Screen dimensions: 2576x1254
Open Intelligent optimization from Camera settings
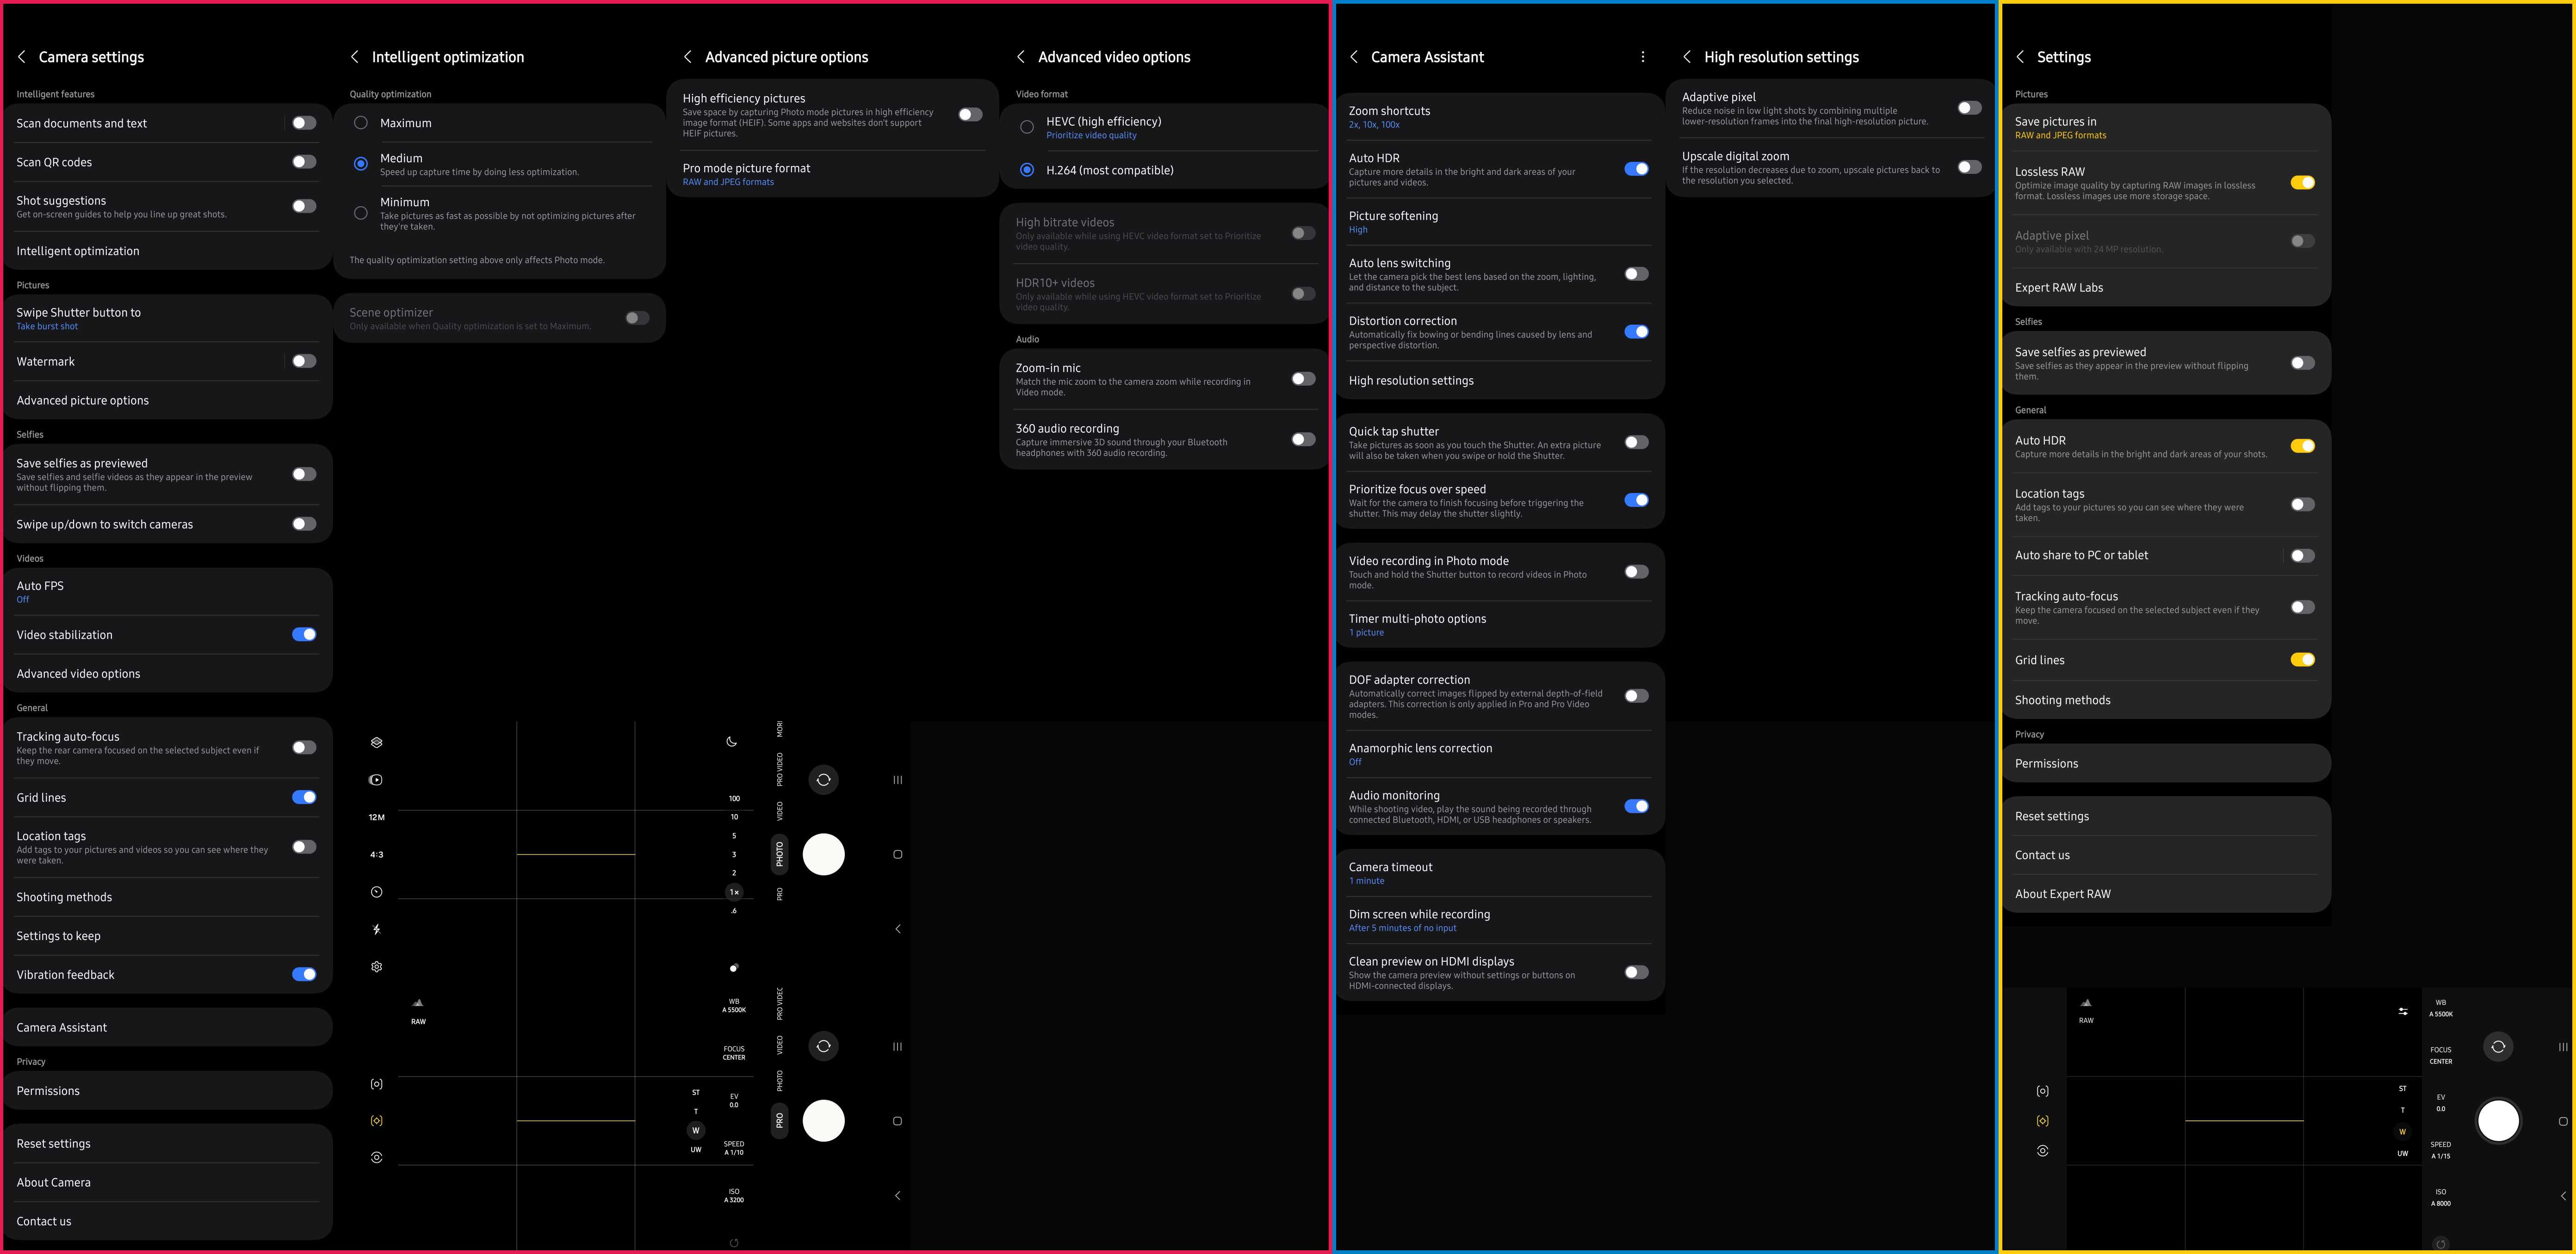(167, 251)
